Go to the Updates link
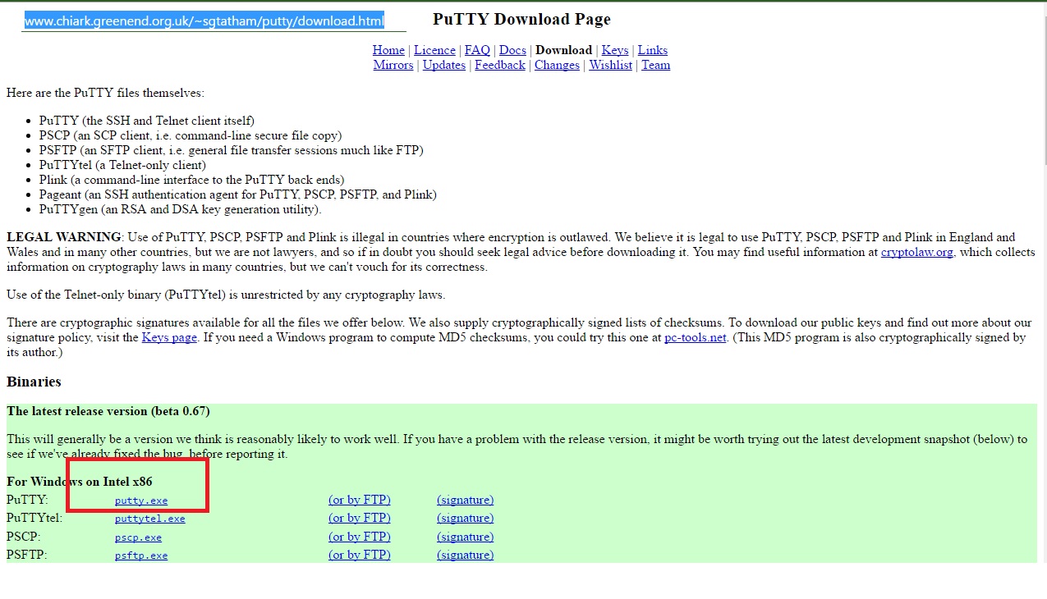This screenshot has width=1047, height=599. 444,65
